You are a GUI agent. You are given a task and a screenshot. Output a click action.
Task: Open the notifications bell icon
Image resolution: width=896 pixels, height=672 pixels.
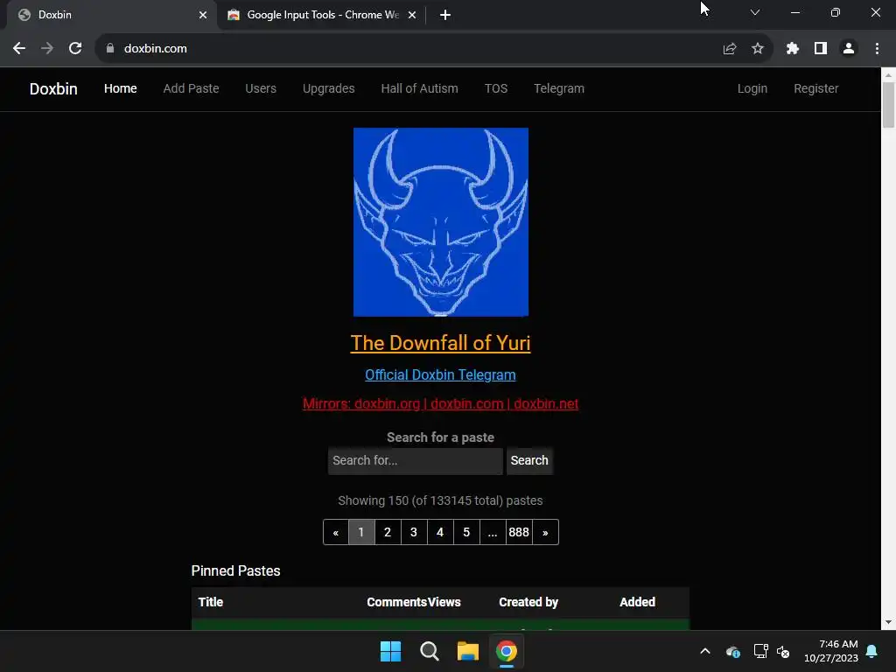(x=872, y=651)
